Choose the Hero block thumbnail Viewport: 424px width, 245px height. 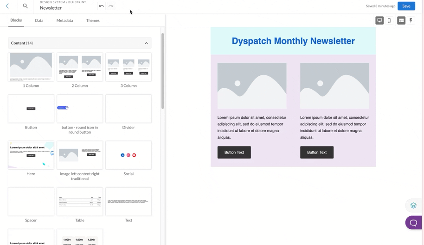31,155
